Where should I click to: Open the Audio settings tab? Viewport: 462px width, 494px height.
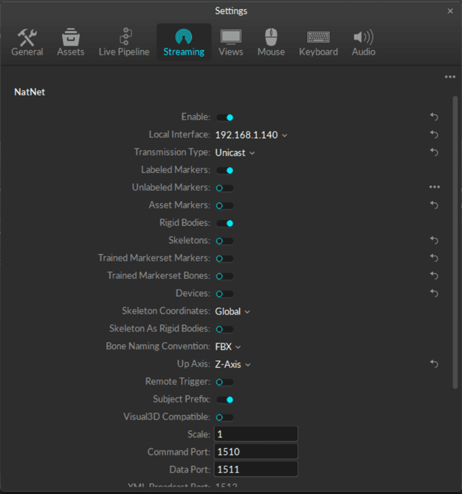363,42
